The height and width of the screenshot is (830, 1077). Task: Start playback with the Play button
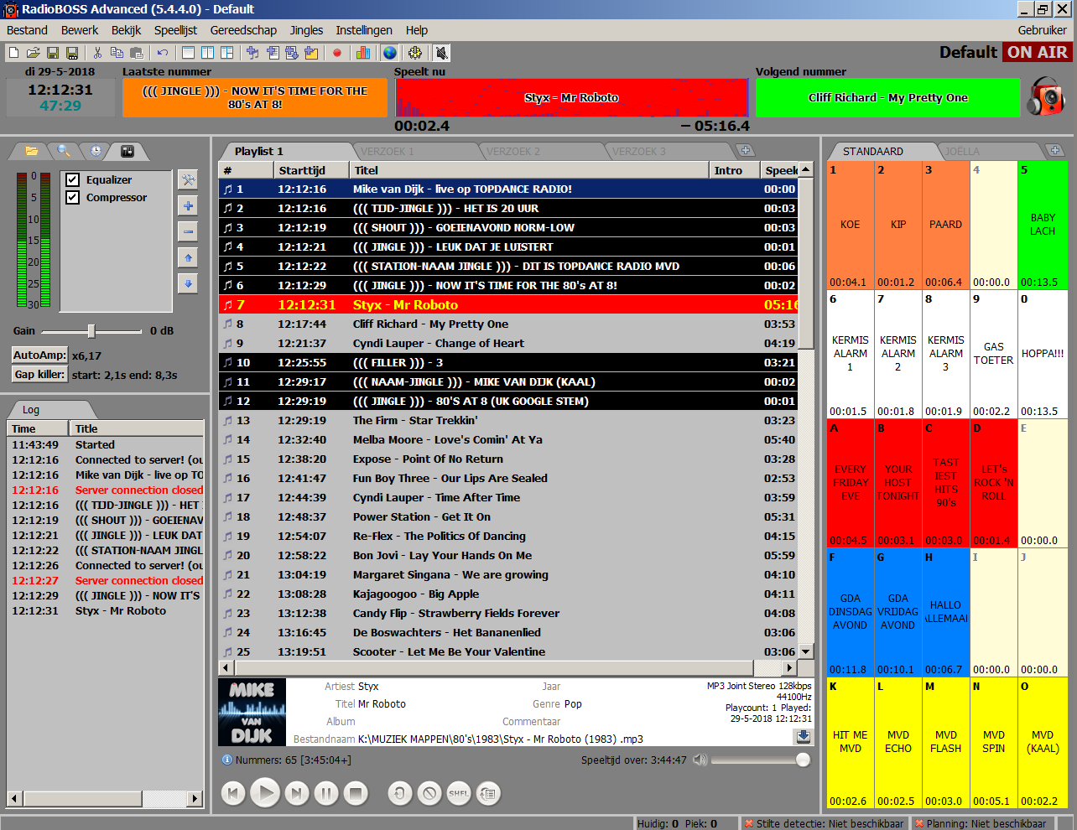264,791
